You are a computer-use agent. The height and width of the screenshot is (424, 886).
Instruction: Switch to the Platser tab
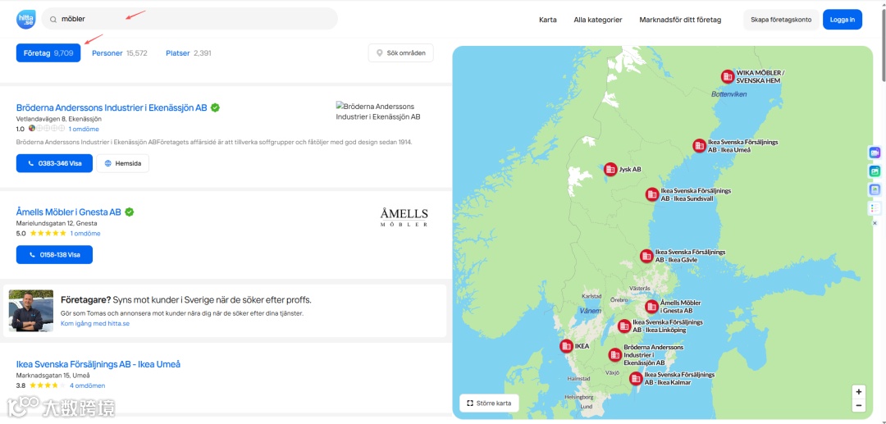[189, 53]
